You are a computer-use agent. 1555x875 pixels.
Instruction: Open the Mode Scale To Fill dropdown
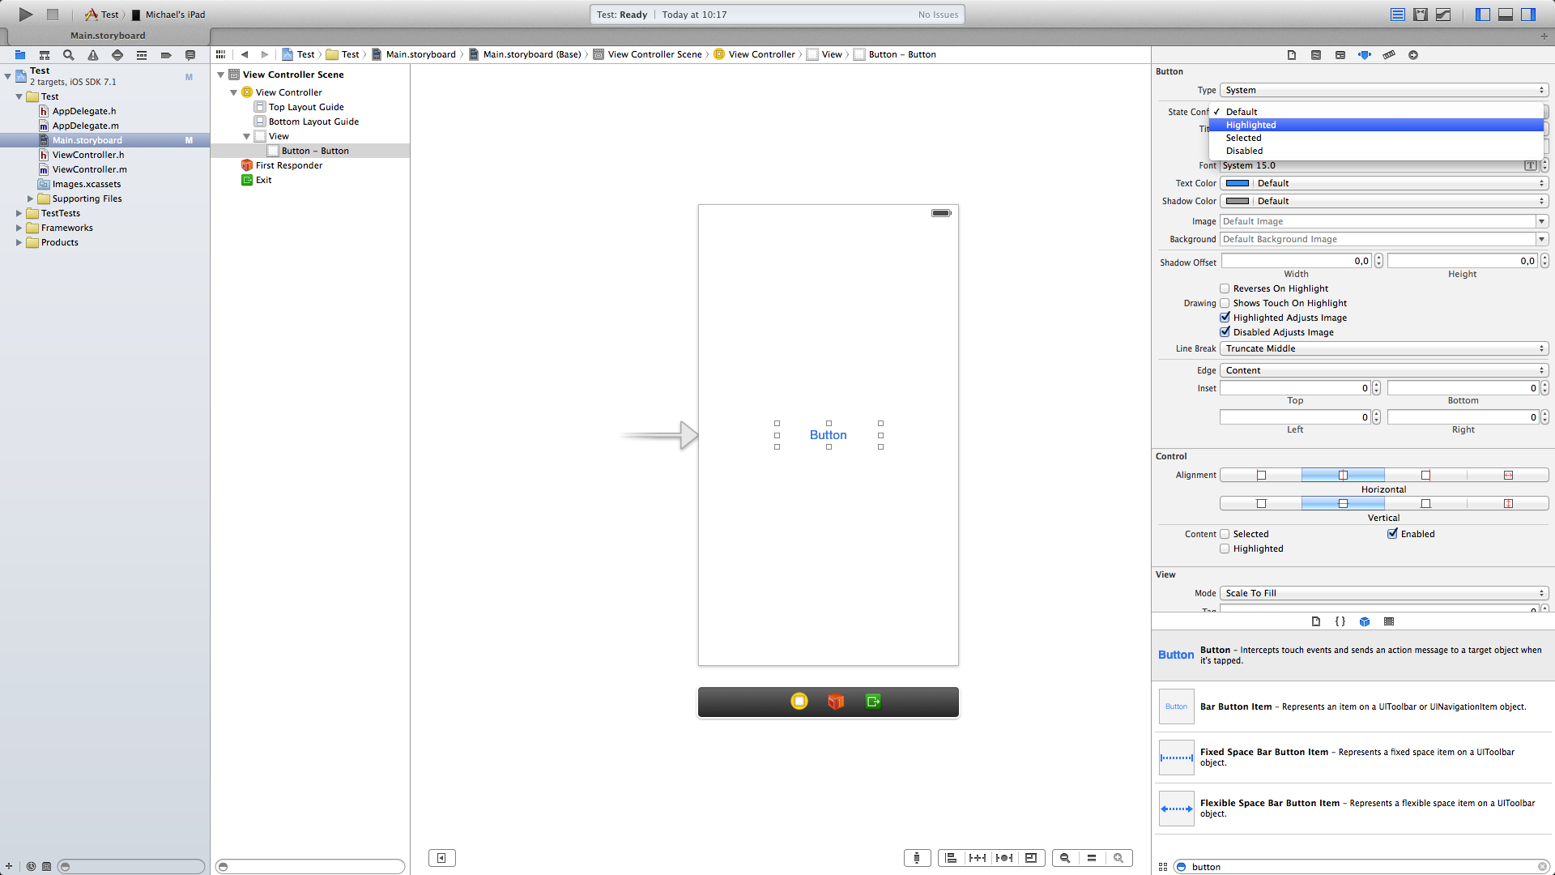tap(1383, 593)
